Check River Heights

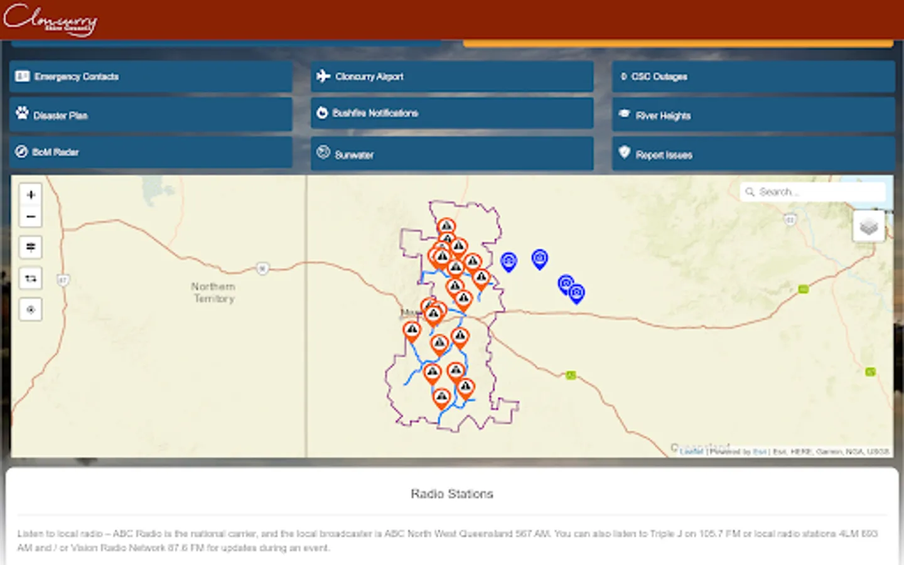(753, 114)
